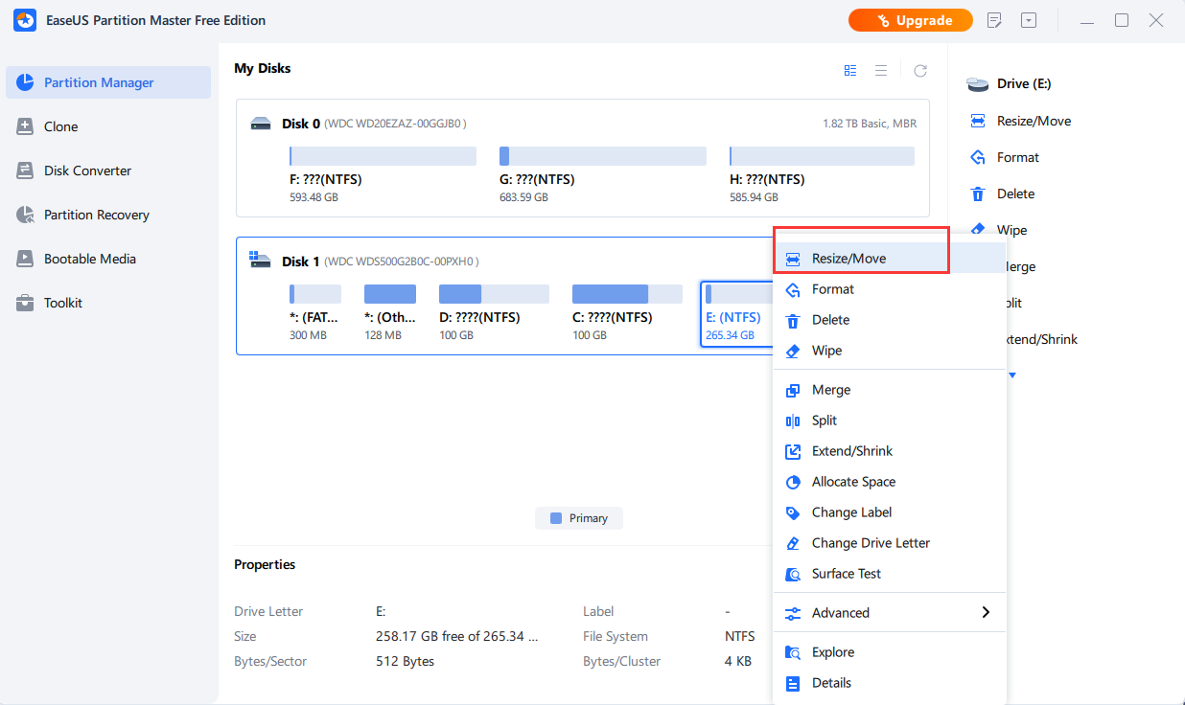Click Resize/Move in the Drive (E:) panel

point(1020,121)
